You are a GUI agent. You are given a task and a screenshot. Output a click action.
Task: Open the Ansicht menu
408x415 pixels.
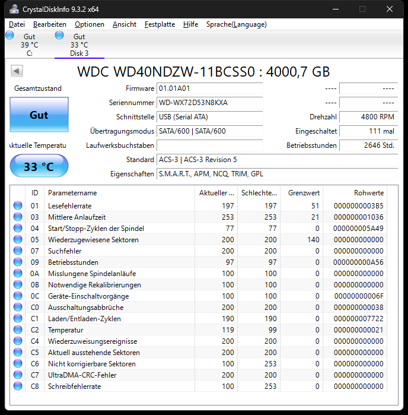coord(125,24)
